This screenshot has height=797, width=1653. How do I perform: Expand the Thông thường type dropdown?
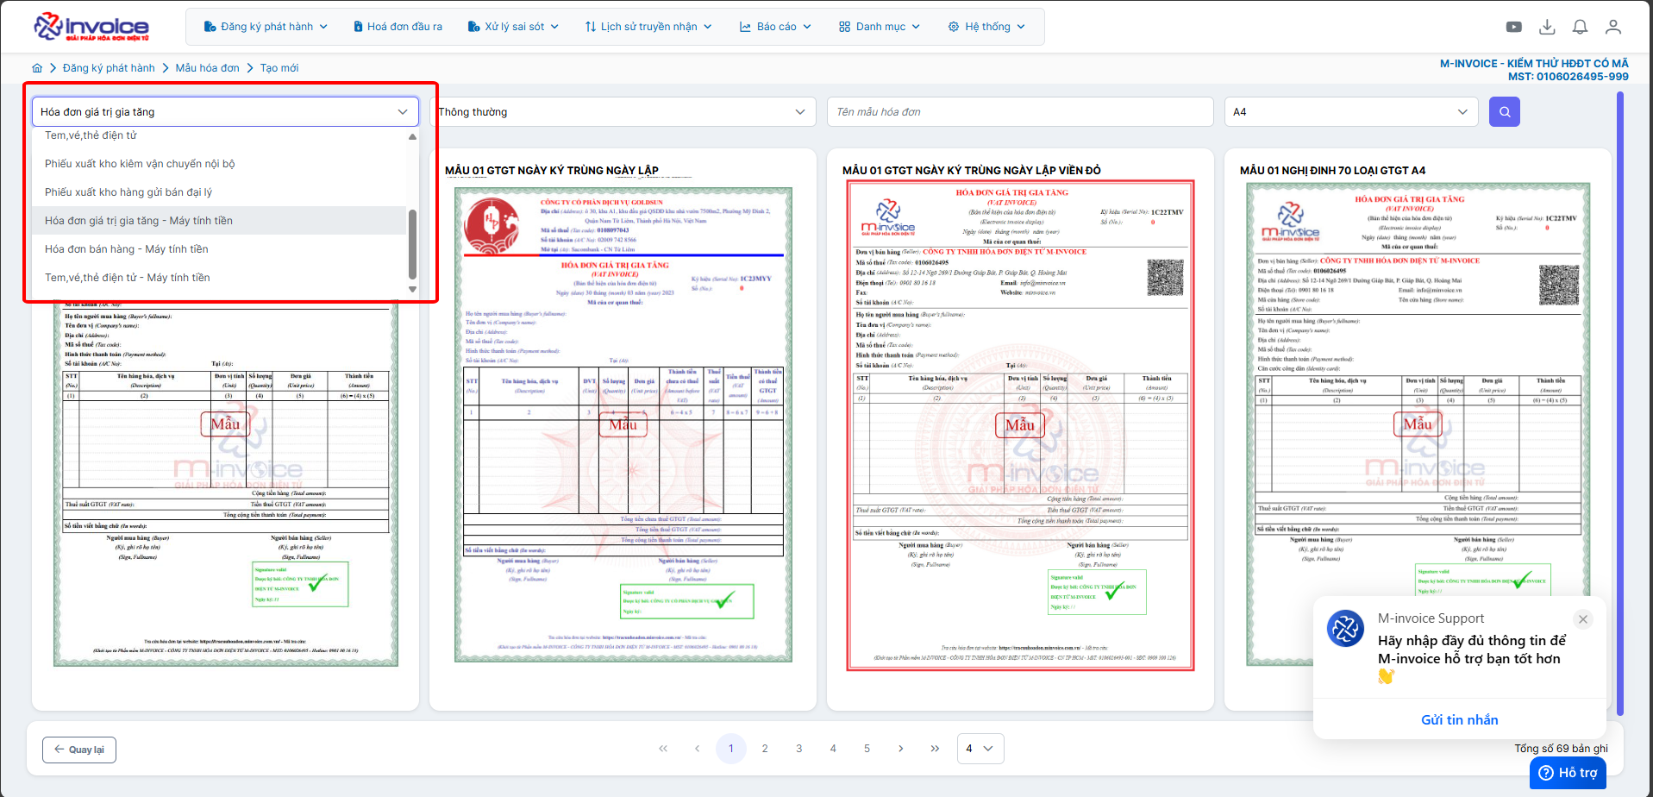point(623,112)
